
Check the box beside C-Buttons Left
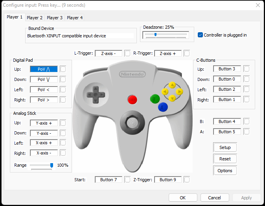click(247, 89)
